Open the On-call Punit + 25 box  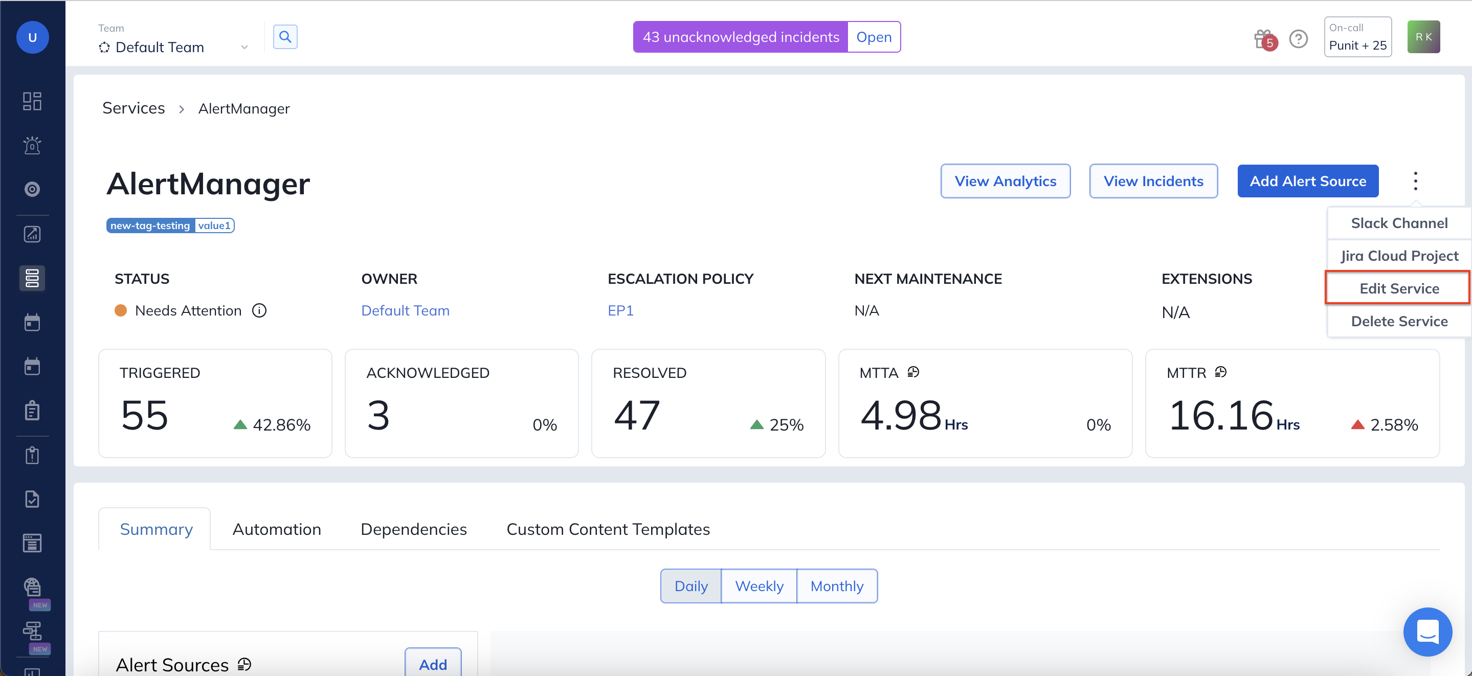(1357, 37)
